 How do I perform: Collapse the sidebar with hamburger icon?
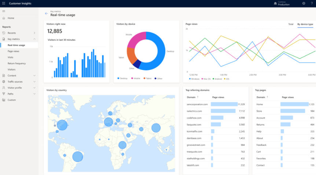[x=4, y=11]
